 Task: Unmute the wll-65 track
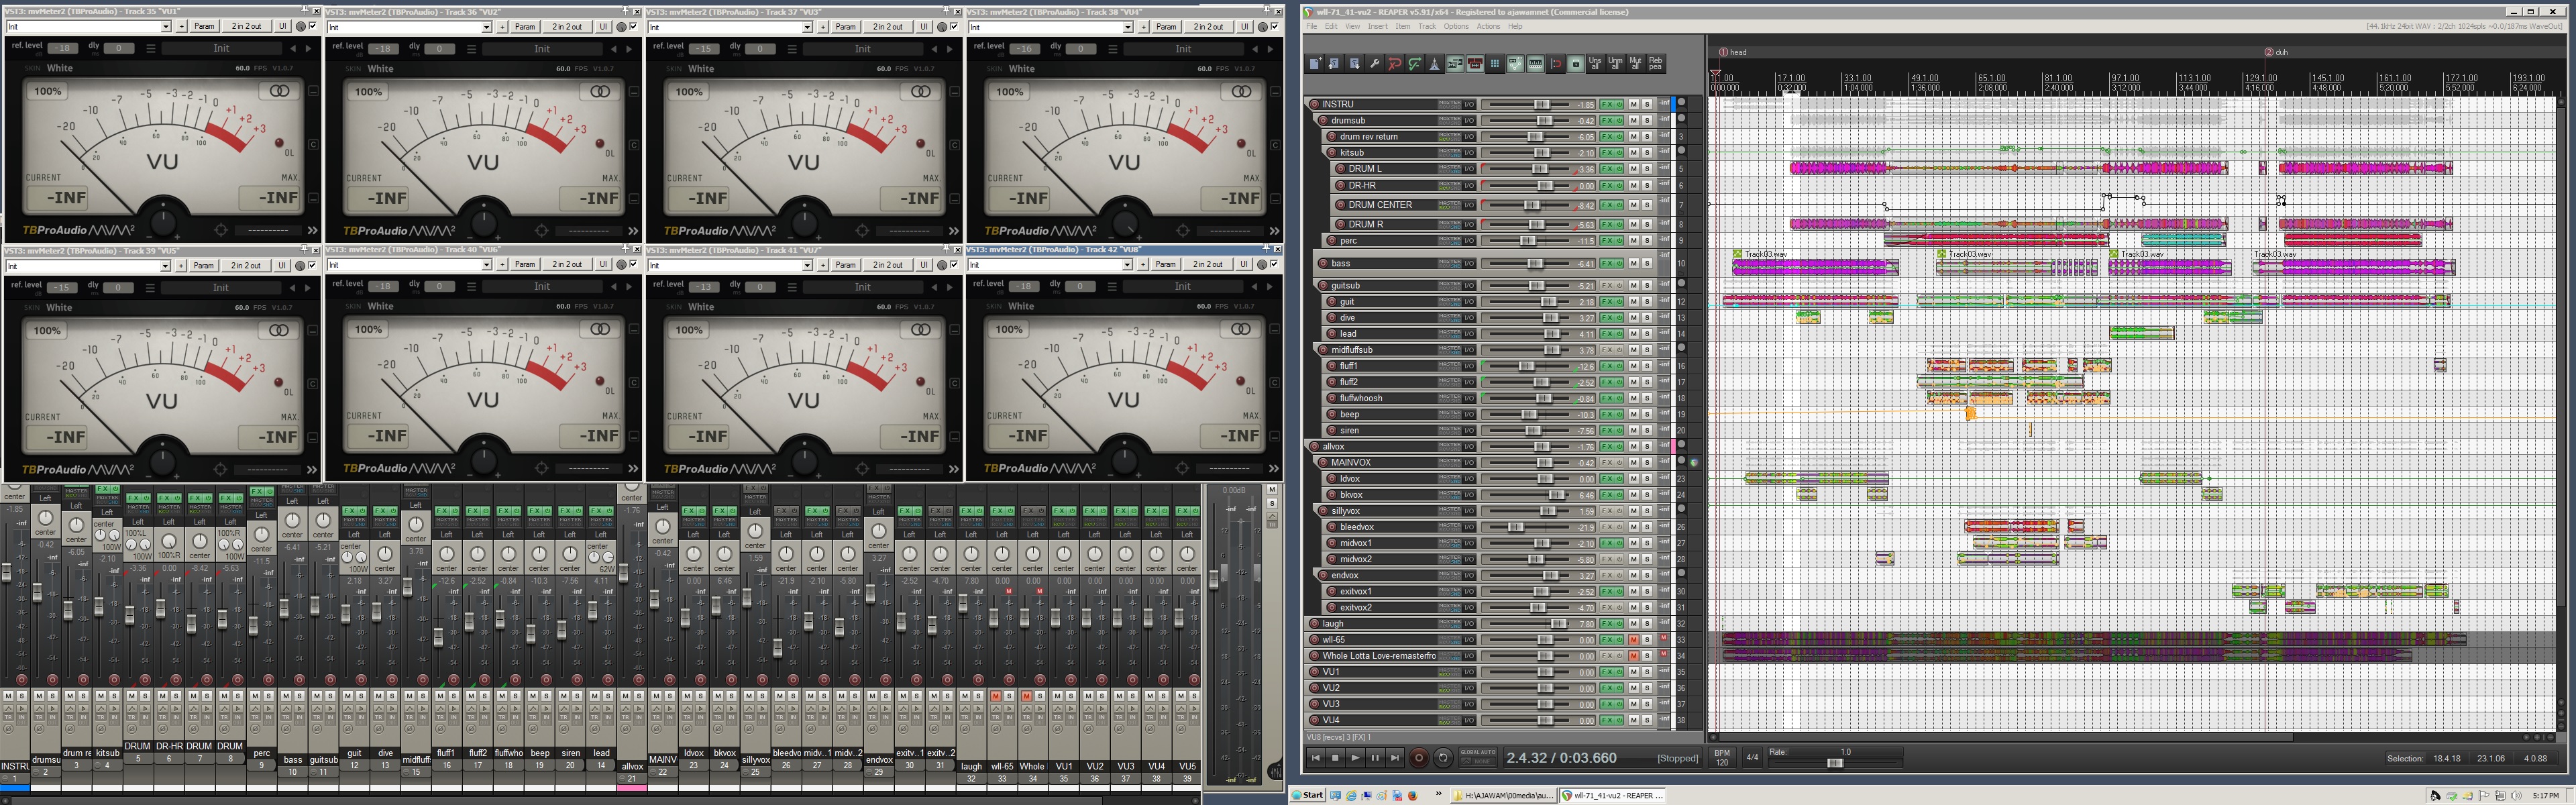coord(1634,639)
